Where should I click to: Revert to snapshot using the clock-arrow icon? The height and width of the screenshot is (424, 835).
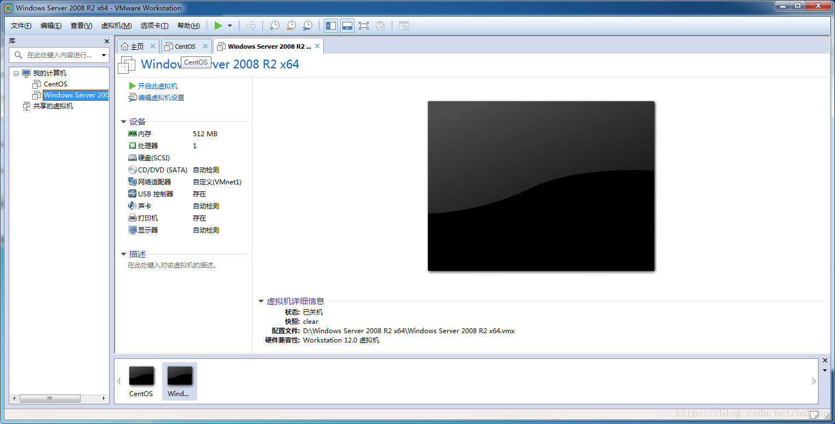(x=291, y=26)
